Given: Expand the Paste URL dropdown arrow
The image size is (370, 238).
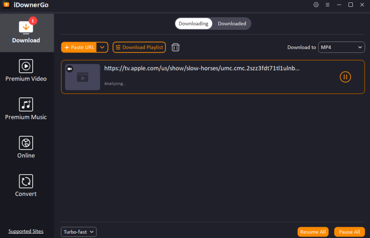Looking at the screenshot, I should point(102,47).
